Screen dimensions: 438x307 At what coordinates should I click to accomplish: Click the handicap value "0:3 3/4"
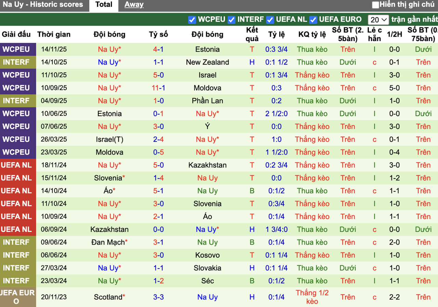pos(276,49)
